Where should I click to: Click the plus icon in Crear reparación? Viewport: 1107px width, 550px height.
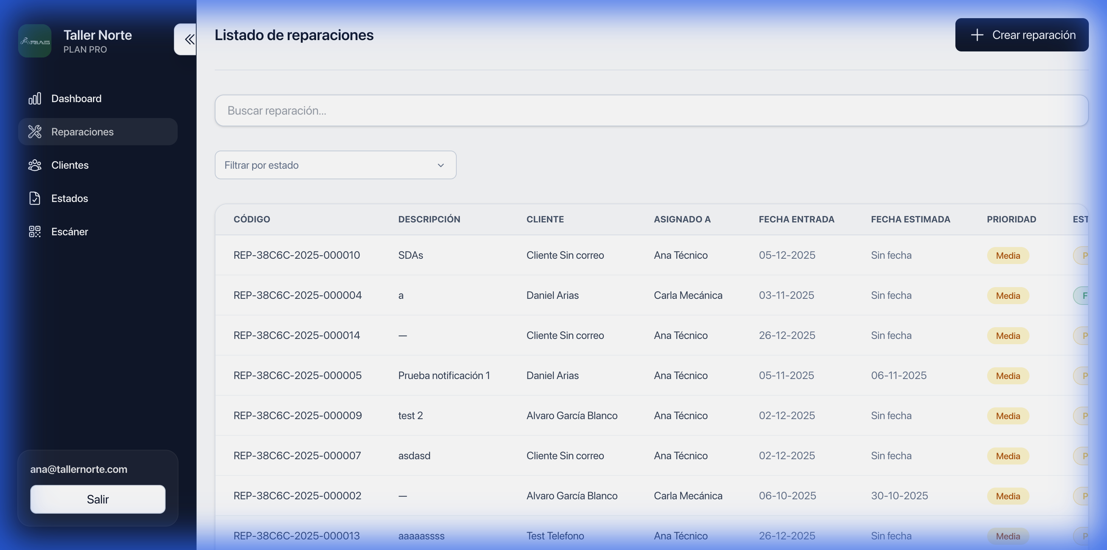click(977, 35)
